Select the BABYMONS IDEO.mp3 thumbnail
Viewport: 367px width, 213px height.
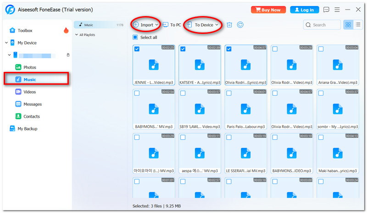(x=292, y=153)
